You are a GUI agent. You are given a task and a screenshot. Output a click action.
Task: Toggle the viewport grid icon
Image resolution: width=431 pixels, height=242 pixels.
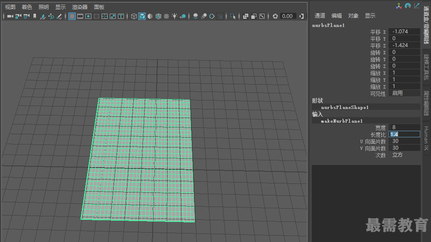tap(72, 16)
